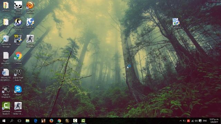
Task: Select the Far Cry shortcut with orange swirl
Action: (30, 7)
